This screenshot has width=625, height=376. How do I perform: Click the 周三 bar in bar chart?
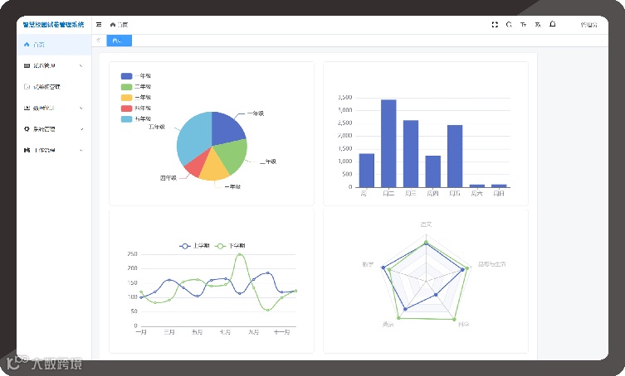(x=411, y=153)
